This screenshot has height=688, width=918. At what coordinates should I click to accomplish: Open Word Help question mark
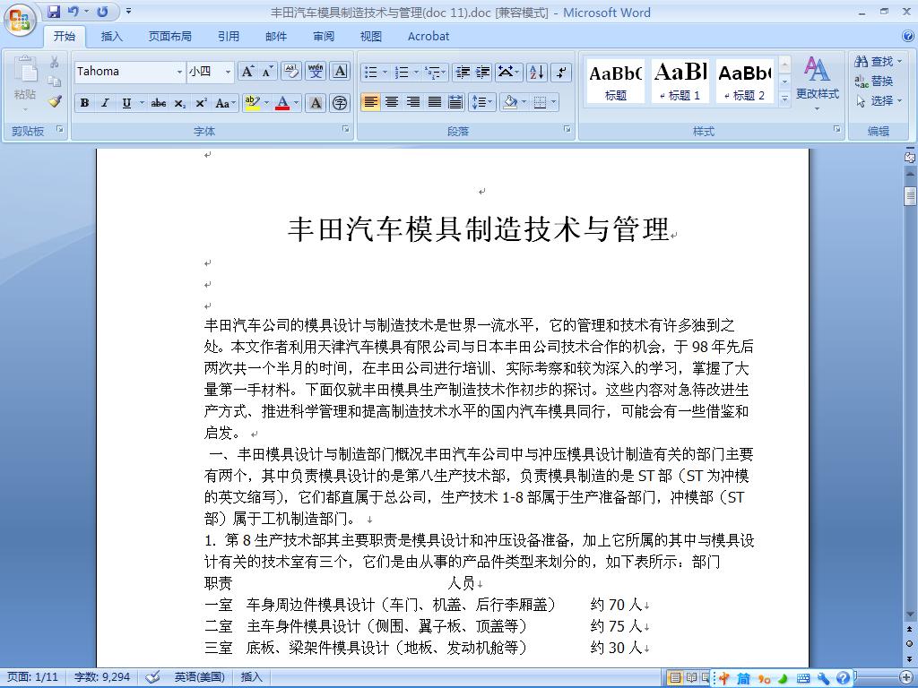(x=909, y=36)
